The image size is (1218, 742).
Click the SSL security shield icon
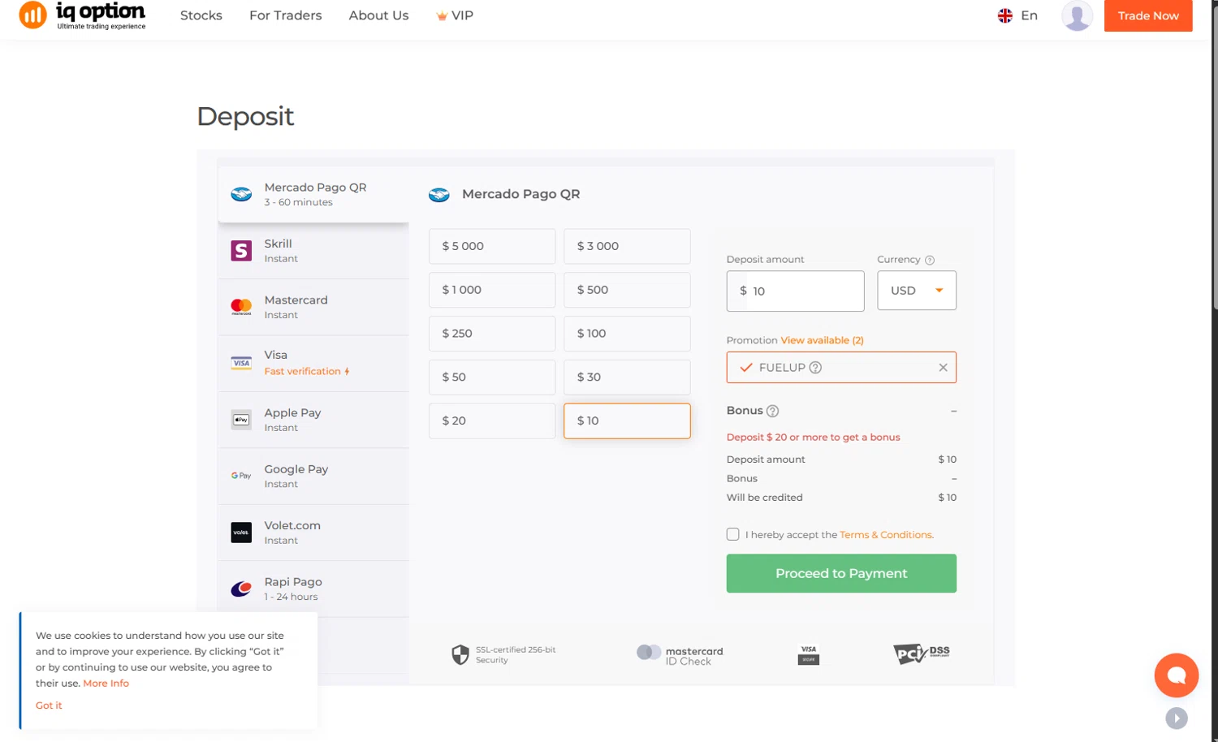click(460, 654)
